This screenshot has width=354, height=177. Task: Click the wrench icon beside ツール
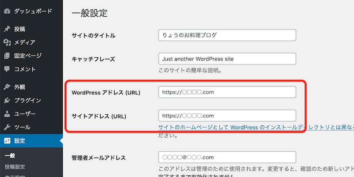point(7,127)
